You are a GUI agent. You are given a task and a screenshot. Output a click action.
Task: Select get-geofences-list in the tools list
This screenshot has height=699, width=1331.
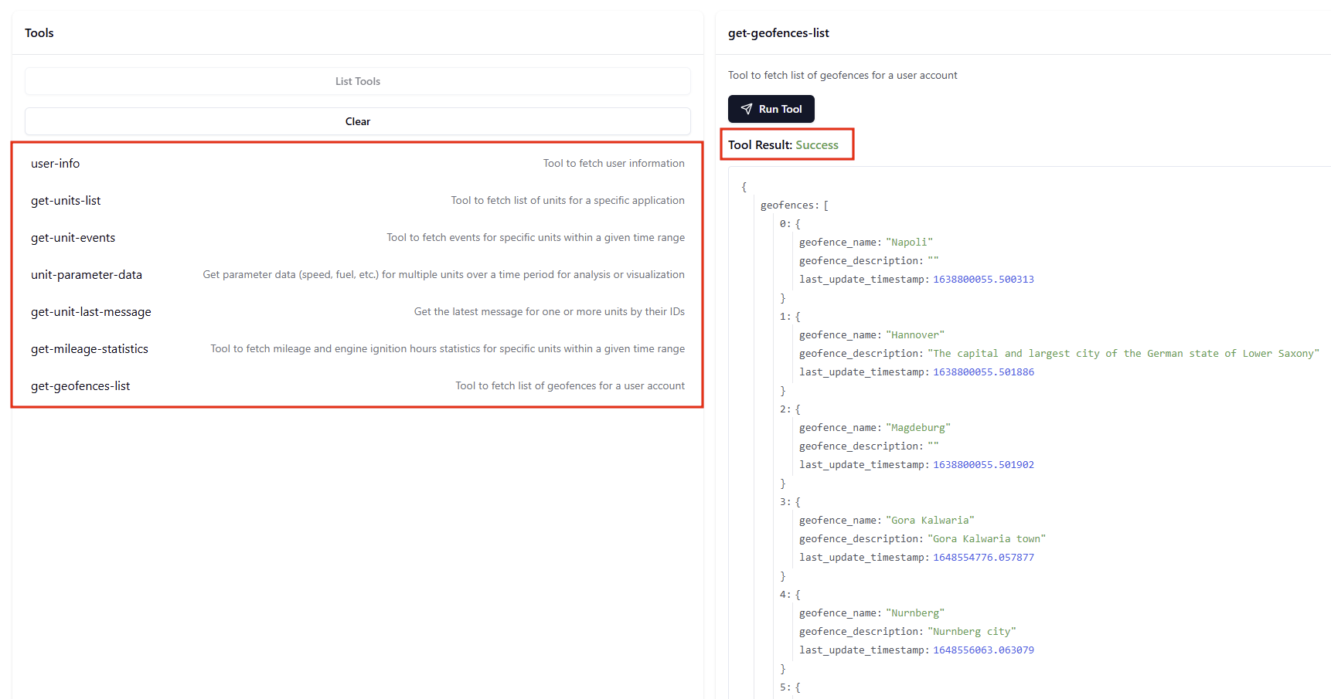[357, 385]
